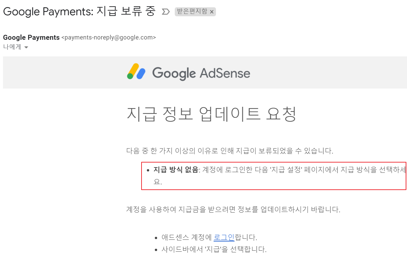This screenshot has height=261, width=407.
Task: Click the 받은편지함 label chip
Action: coord(195,12)
